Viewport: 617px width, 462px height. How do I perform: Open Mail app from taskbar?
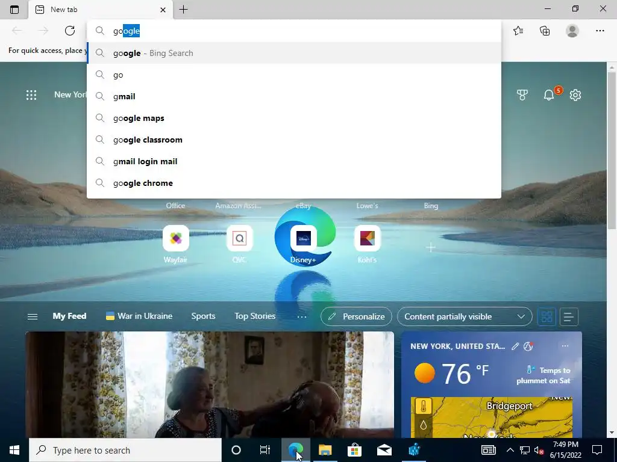(x=384, y=450)
